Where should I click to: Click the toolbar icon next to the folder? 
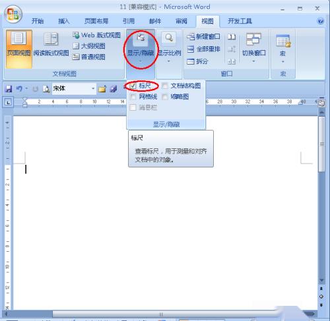tap(114, 89)
